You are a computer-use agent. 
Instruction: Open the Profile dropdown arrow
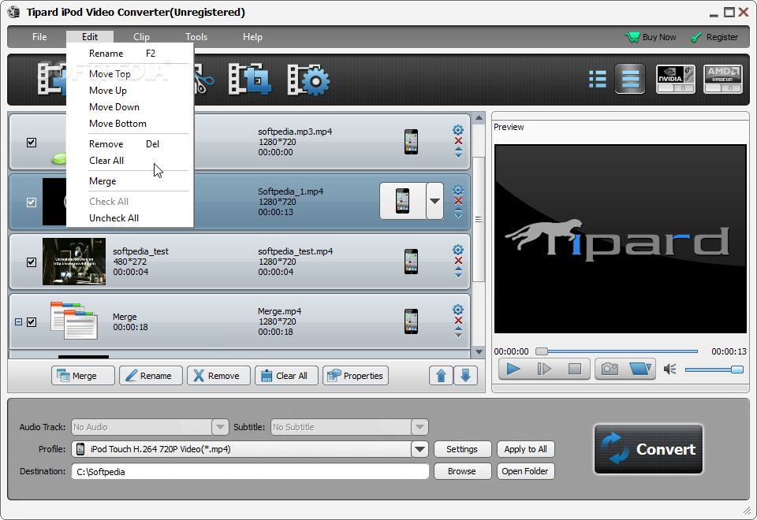tap(420, 449)
